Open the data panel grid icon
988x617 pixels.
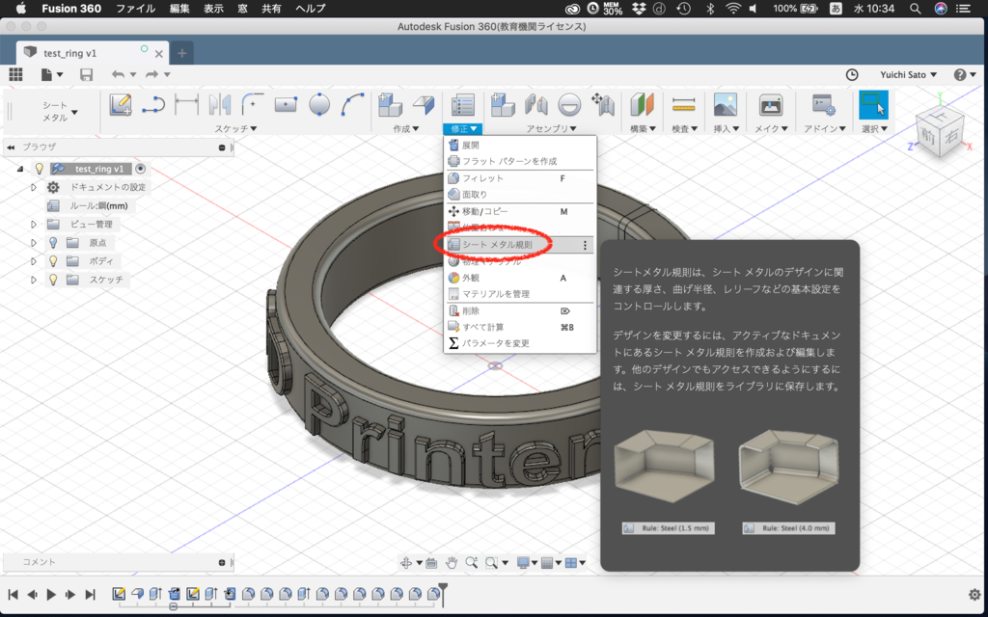(x=15, y=74)
